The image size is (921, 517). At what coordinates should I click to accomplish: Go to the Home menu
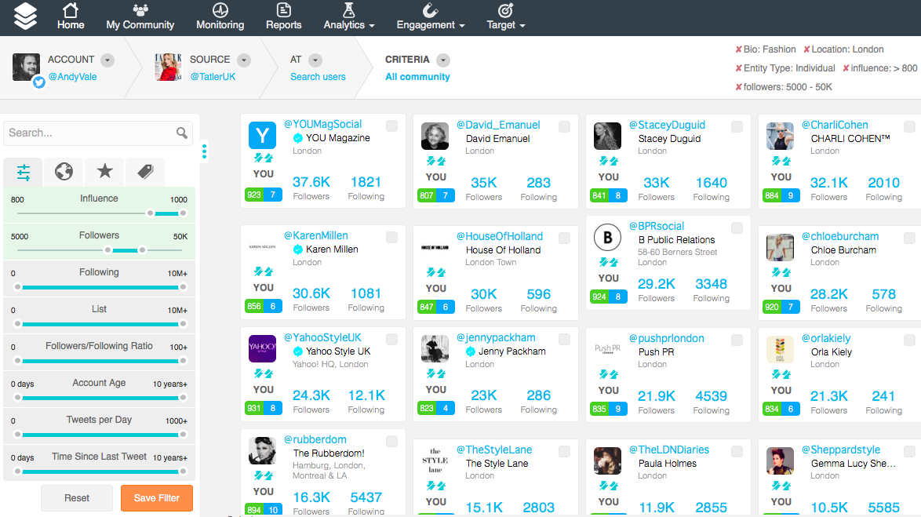tap(71, 24)
